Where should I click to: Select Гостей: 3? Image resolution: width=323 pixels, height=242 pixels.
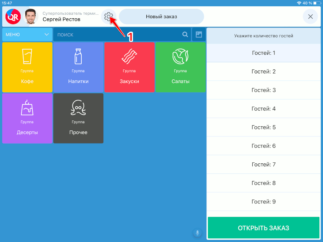(263, 90)
